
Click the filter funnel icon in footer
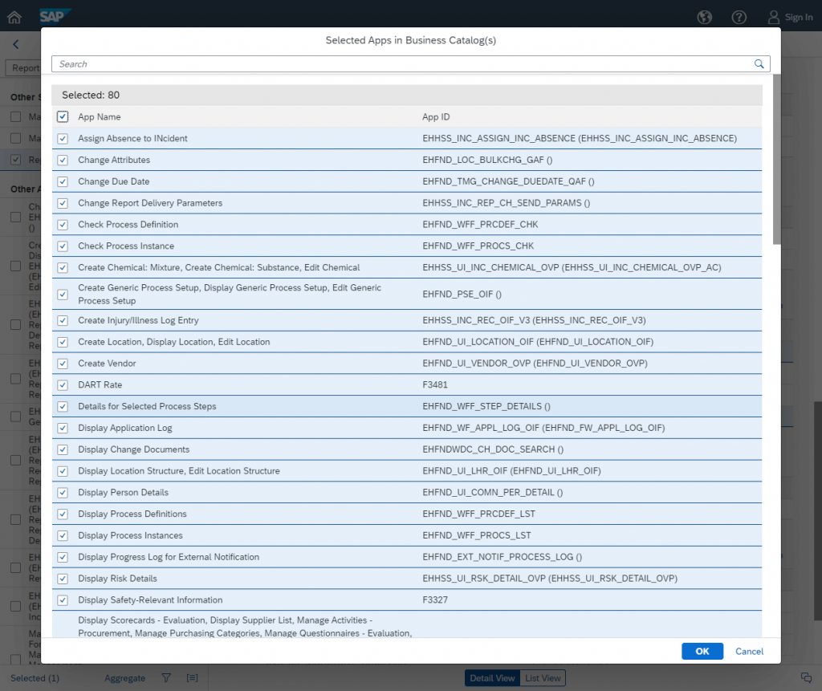[x=166, y=678]
